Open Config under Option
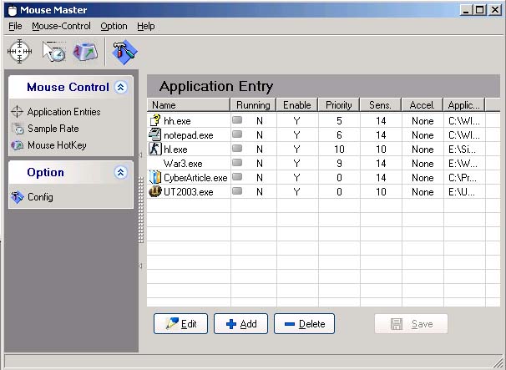Viewport: 506px width, 370px height. 40,196
